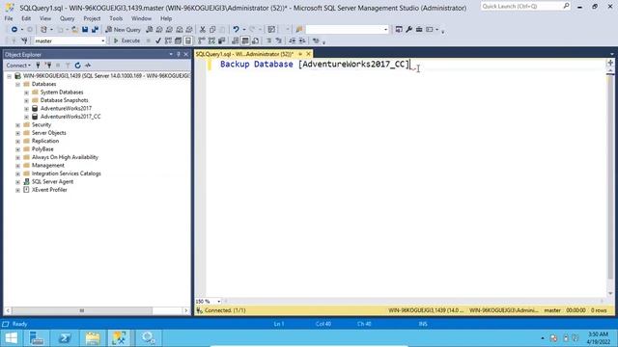
Task: Click the Execute query button
Action: point(126,40)
